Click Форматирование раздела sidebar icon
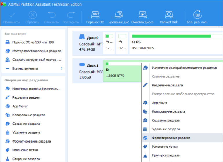The image size is (223, 162). tap(7, 141)
